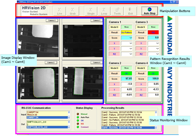Select highlighted 'CAMSFT 04' Input row
This screenshot has height=136, width=196.
tap(47, 117)
